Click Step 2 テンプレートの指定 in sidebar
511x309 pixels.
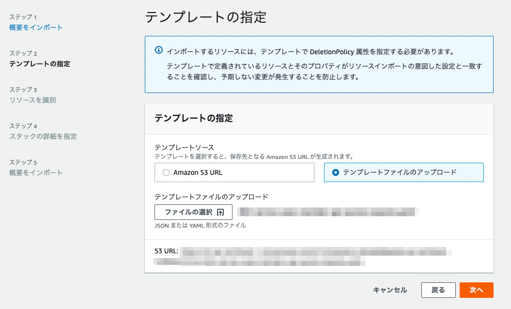[x=40, y=63]
